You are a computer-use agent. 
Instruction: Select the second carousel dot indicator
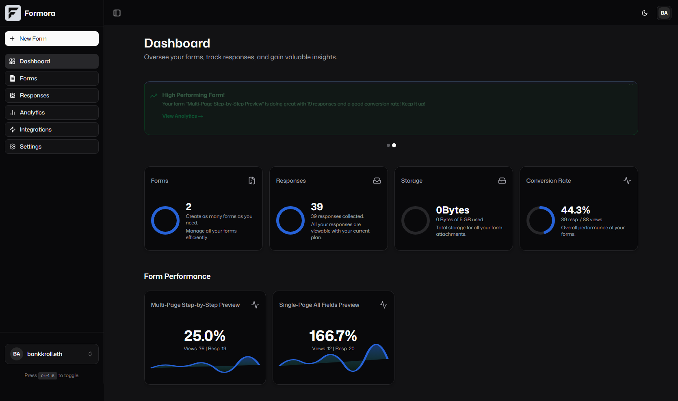tap(394, 145)
